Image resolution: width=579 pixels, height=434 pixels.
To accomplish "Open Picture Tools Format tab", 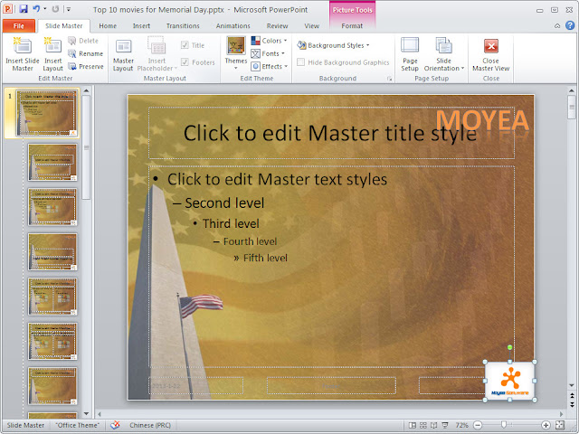I will [352, 25].
